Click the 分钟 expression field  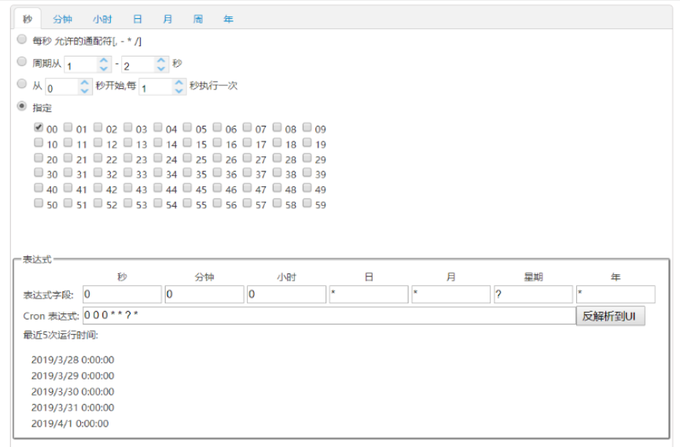[204, 295]
